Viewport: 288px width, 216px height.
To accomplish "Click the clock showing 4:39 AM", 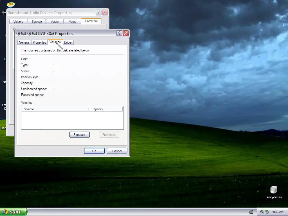I will 278,212.
